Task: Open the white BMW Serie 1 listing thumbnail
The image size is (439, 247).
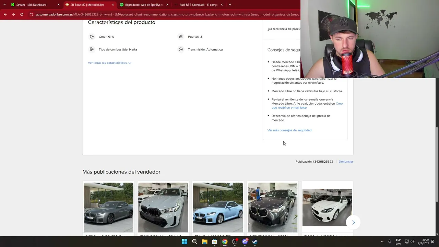Action: coord(327,208)
